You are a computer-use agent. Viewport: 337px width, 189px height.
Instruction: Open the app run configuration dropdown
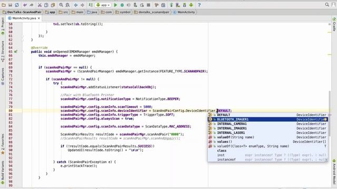(103, 5)
